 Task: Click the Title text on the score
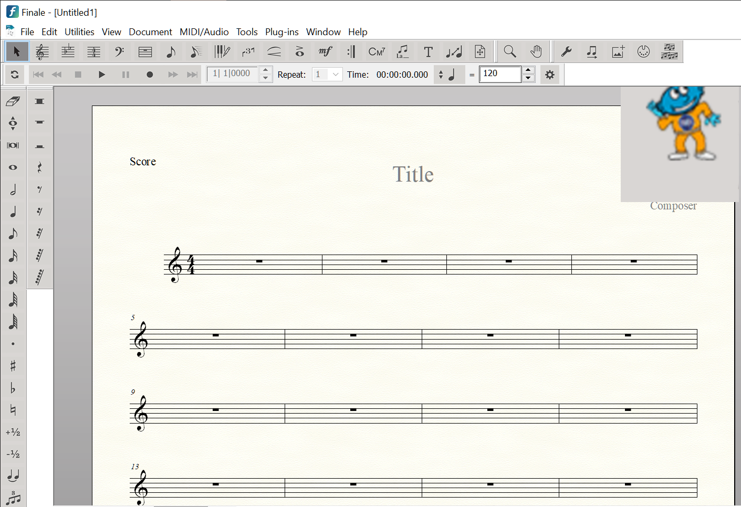[413, 174]
